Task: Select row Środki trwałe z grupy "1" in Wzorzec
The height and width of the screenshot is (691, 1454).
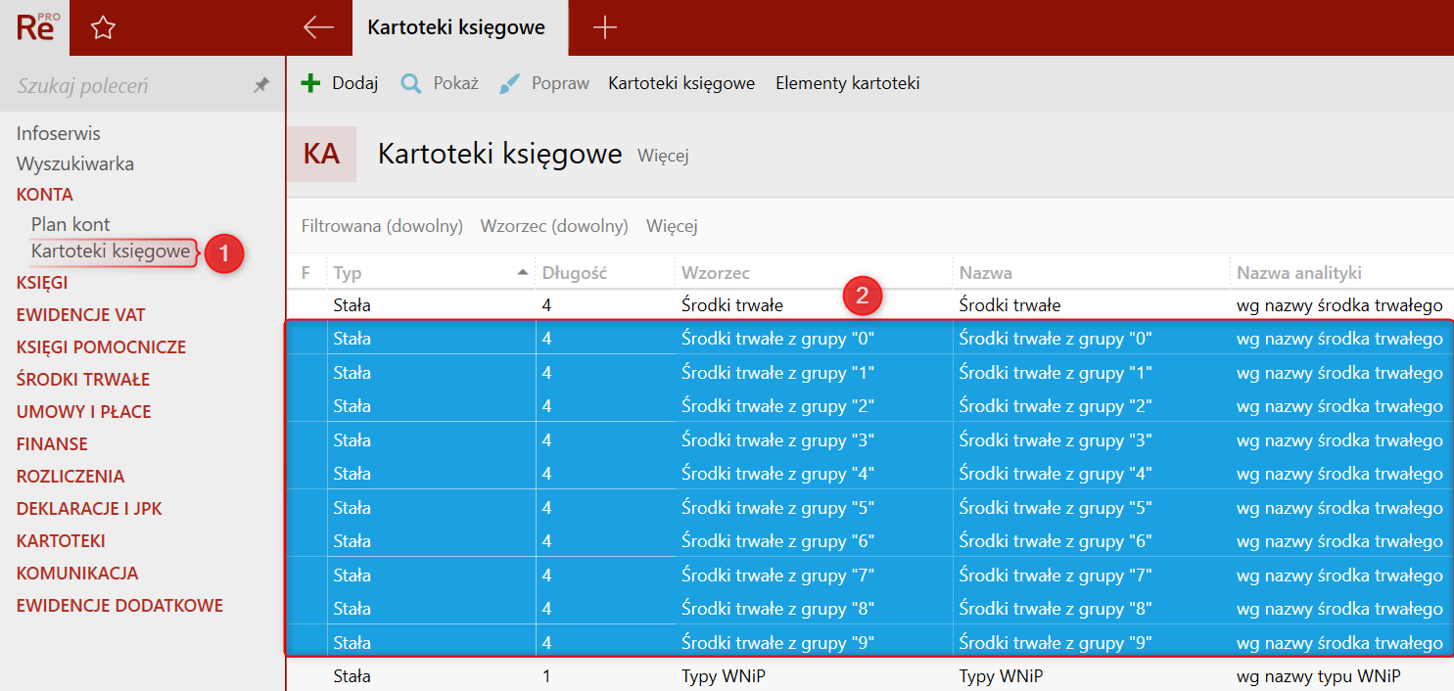Action: pos(777,373)
